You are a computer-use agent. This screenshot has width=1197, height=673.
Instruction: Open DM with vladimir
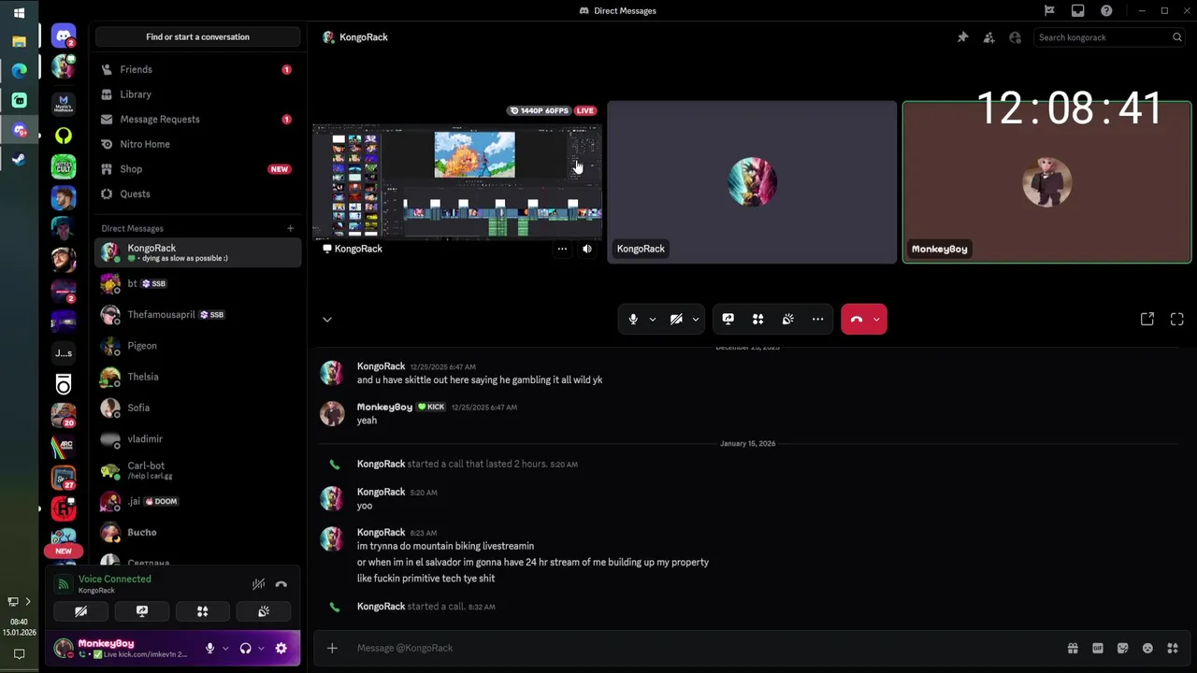[197, 438]
